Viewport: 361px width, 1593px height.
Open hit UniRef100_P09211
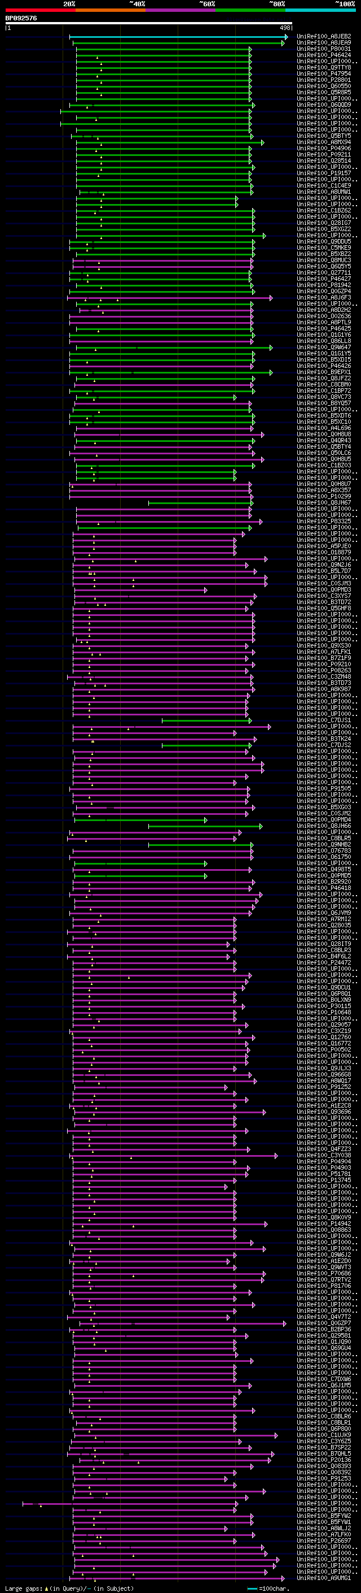point(324,155)
